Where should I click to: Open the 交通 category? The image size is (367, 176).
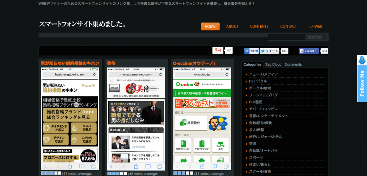click(253, 143)
